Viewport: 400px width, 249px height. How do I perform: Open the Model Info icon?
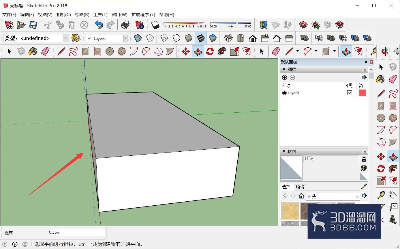point(140,25)
